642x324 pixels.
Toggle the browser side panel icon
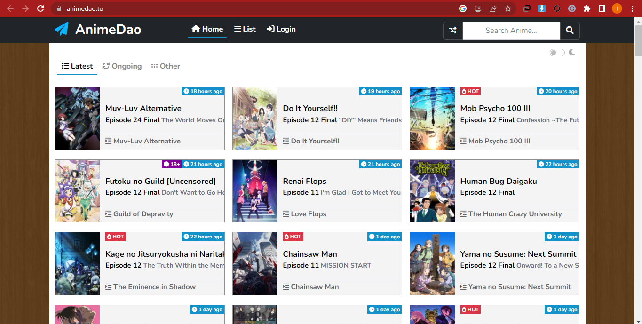pos(602,8)
